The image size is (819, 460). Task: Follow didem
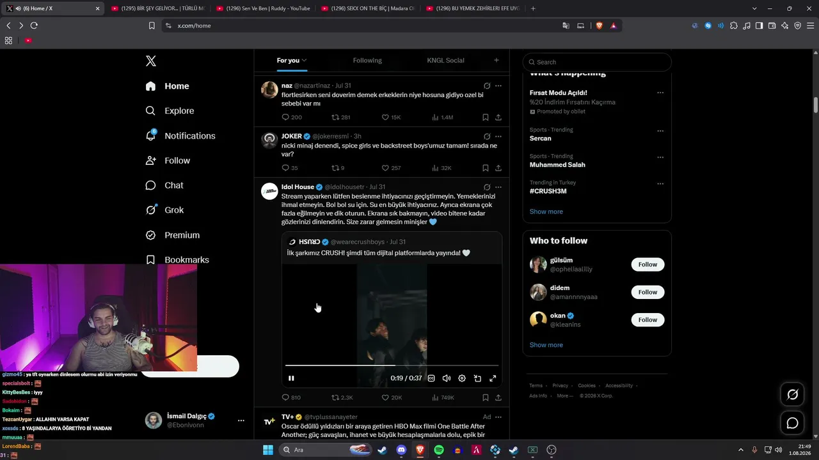coord(648,292)
